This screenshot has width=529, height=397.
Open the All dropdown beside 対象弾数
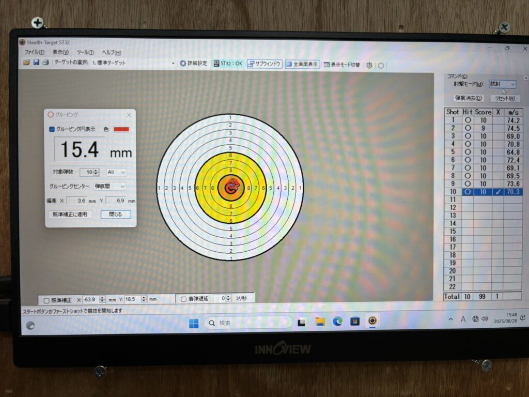(x=116, y=172)
